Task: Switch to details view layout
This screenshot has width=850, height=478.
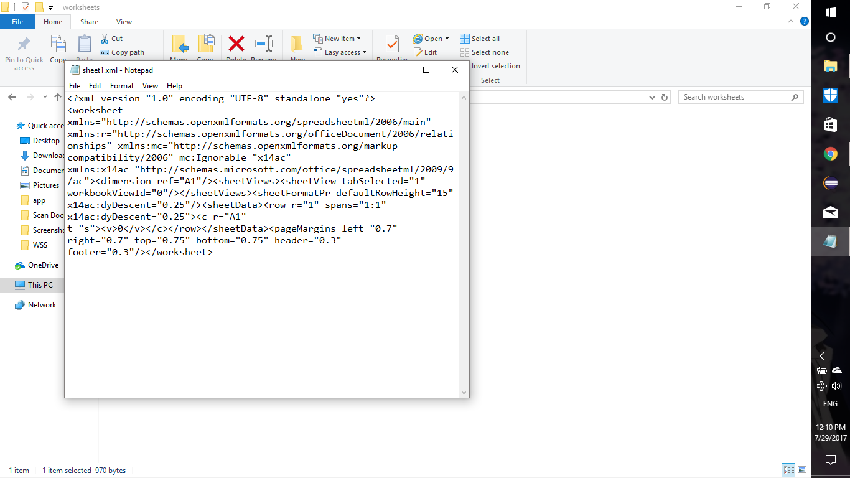Action: pyautogui.click(x=788, y=470)
